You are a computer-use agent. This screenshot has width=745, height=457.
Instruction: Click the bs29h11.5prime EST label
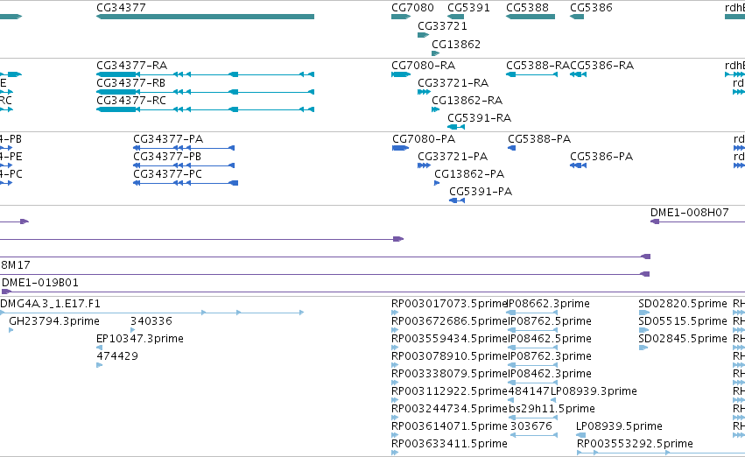coord(552,409)
